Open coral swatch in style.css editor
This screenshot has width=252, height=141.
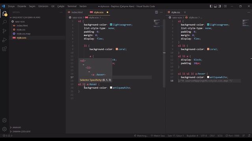208,49
